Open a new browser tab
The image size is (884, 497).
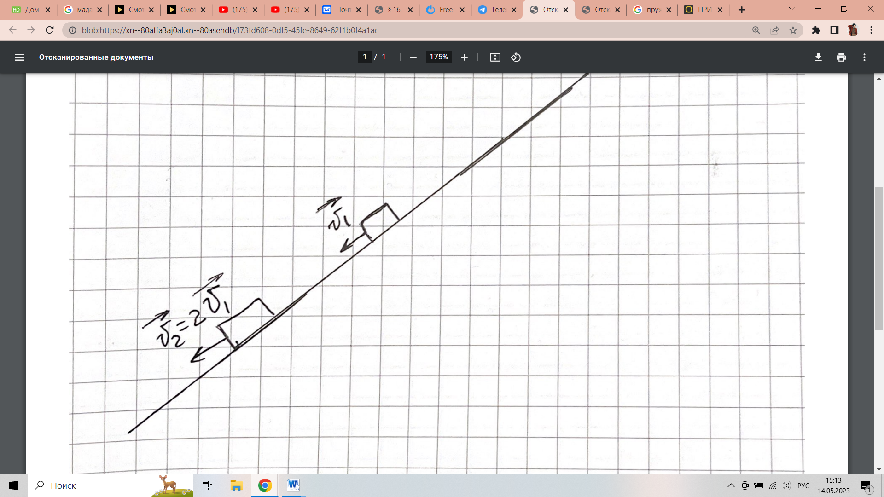(x=742, y=10)
